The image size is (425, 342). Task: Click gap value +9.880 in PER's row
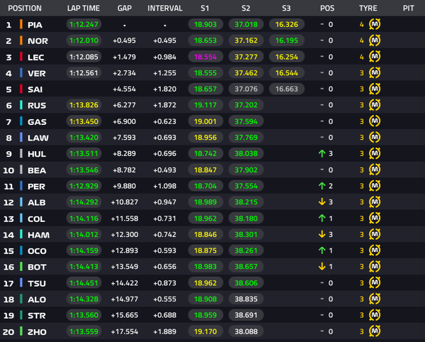[125, 186]
